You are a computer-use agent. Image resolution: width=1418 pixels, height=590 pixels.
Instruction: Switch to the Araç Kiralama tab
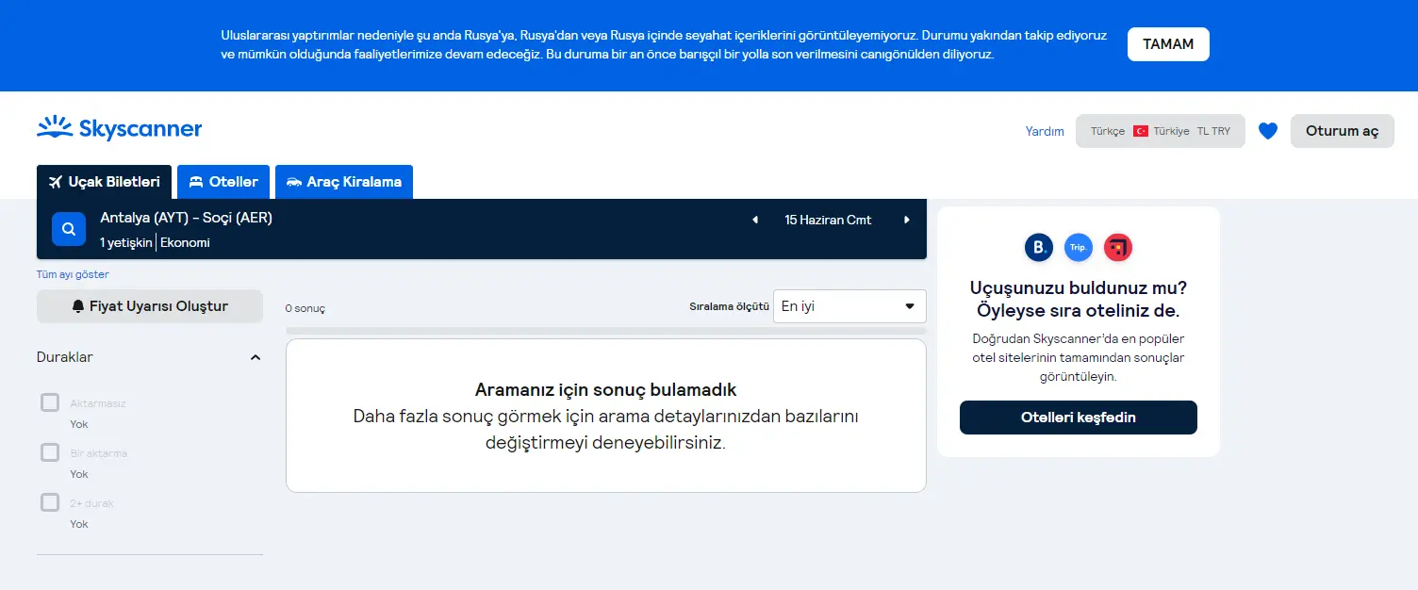point(344,182)
